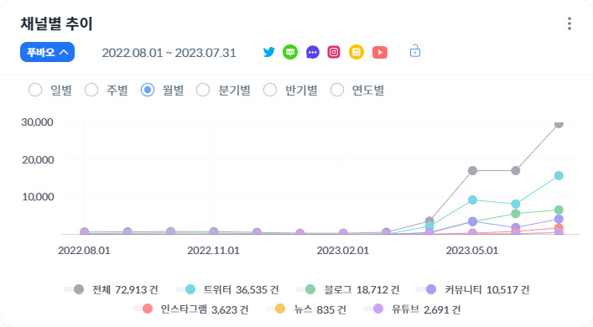Click the 트위터 data point at 2023.05.01
Screen dimensions: 593x327
pos(473,200)
